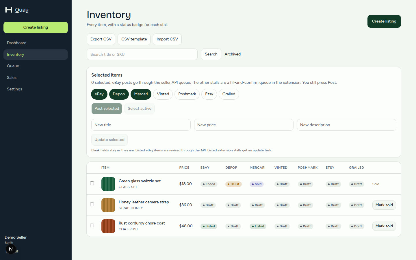Click the green sidebar Create listing button

pos(36,27)
